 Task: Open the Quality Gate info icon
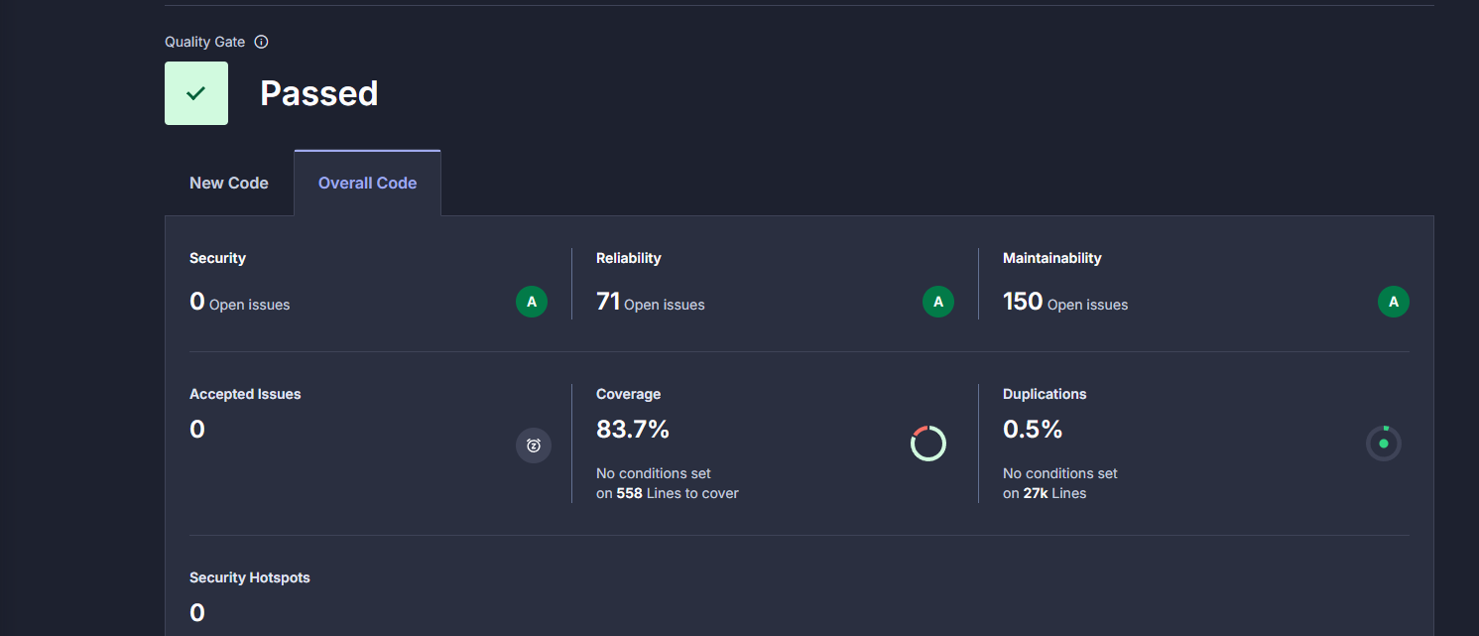(262, 42)
